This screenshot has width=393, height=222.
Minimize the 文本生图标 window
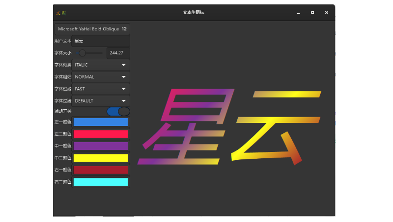[298, 13]
